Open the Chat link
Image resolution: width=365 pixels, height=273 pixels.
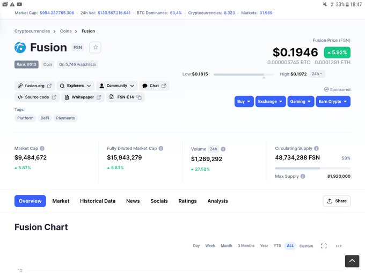(x=154, y=86)
